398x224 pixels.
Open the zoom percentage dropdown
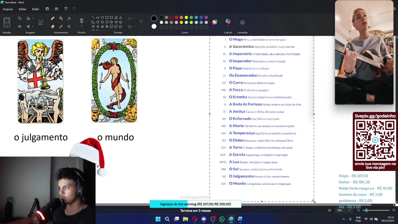[x=349, y=210]
